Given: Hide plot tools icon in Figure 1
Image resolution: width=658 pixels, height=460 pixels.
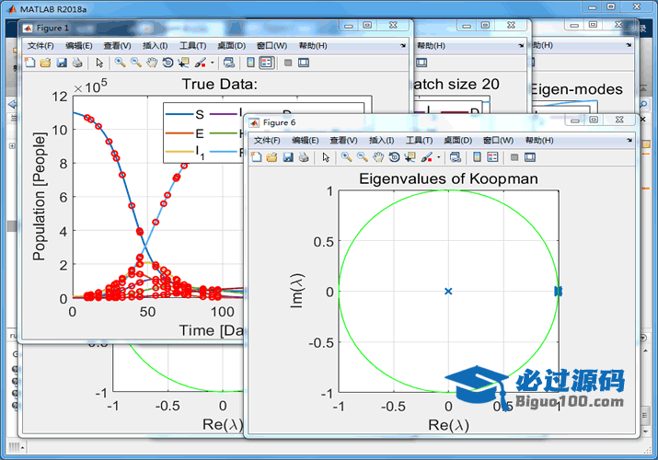Looking at the screenshot, I should [288, 63].
